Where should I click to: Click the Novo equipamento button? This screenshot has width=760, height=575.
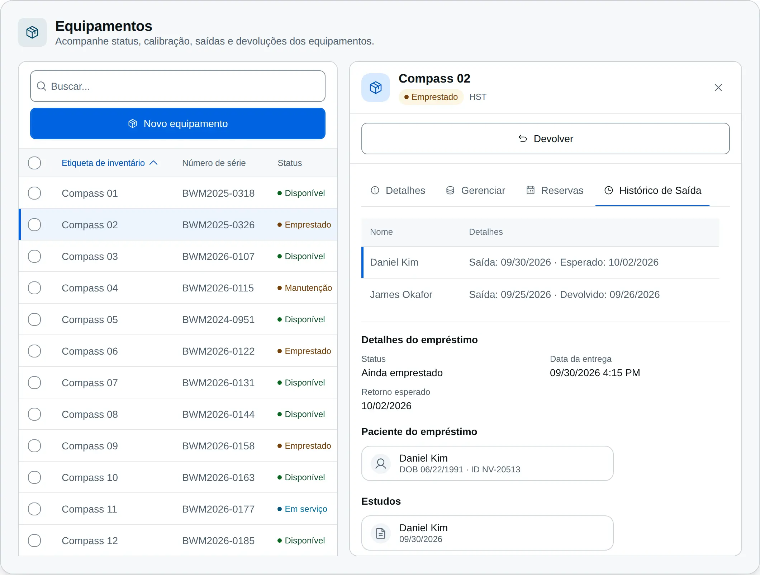(x=178, y=123)
